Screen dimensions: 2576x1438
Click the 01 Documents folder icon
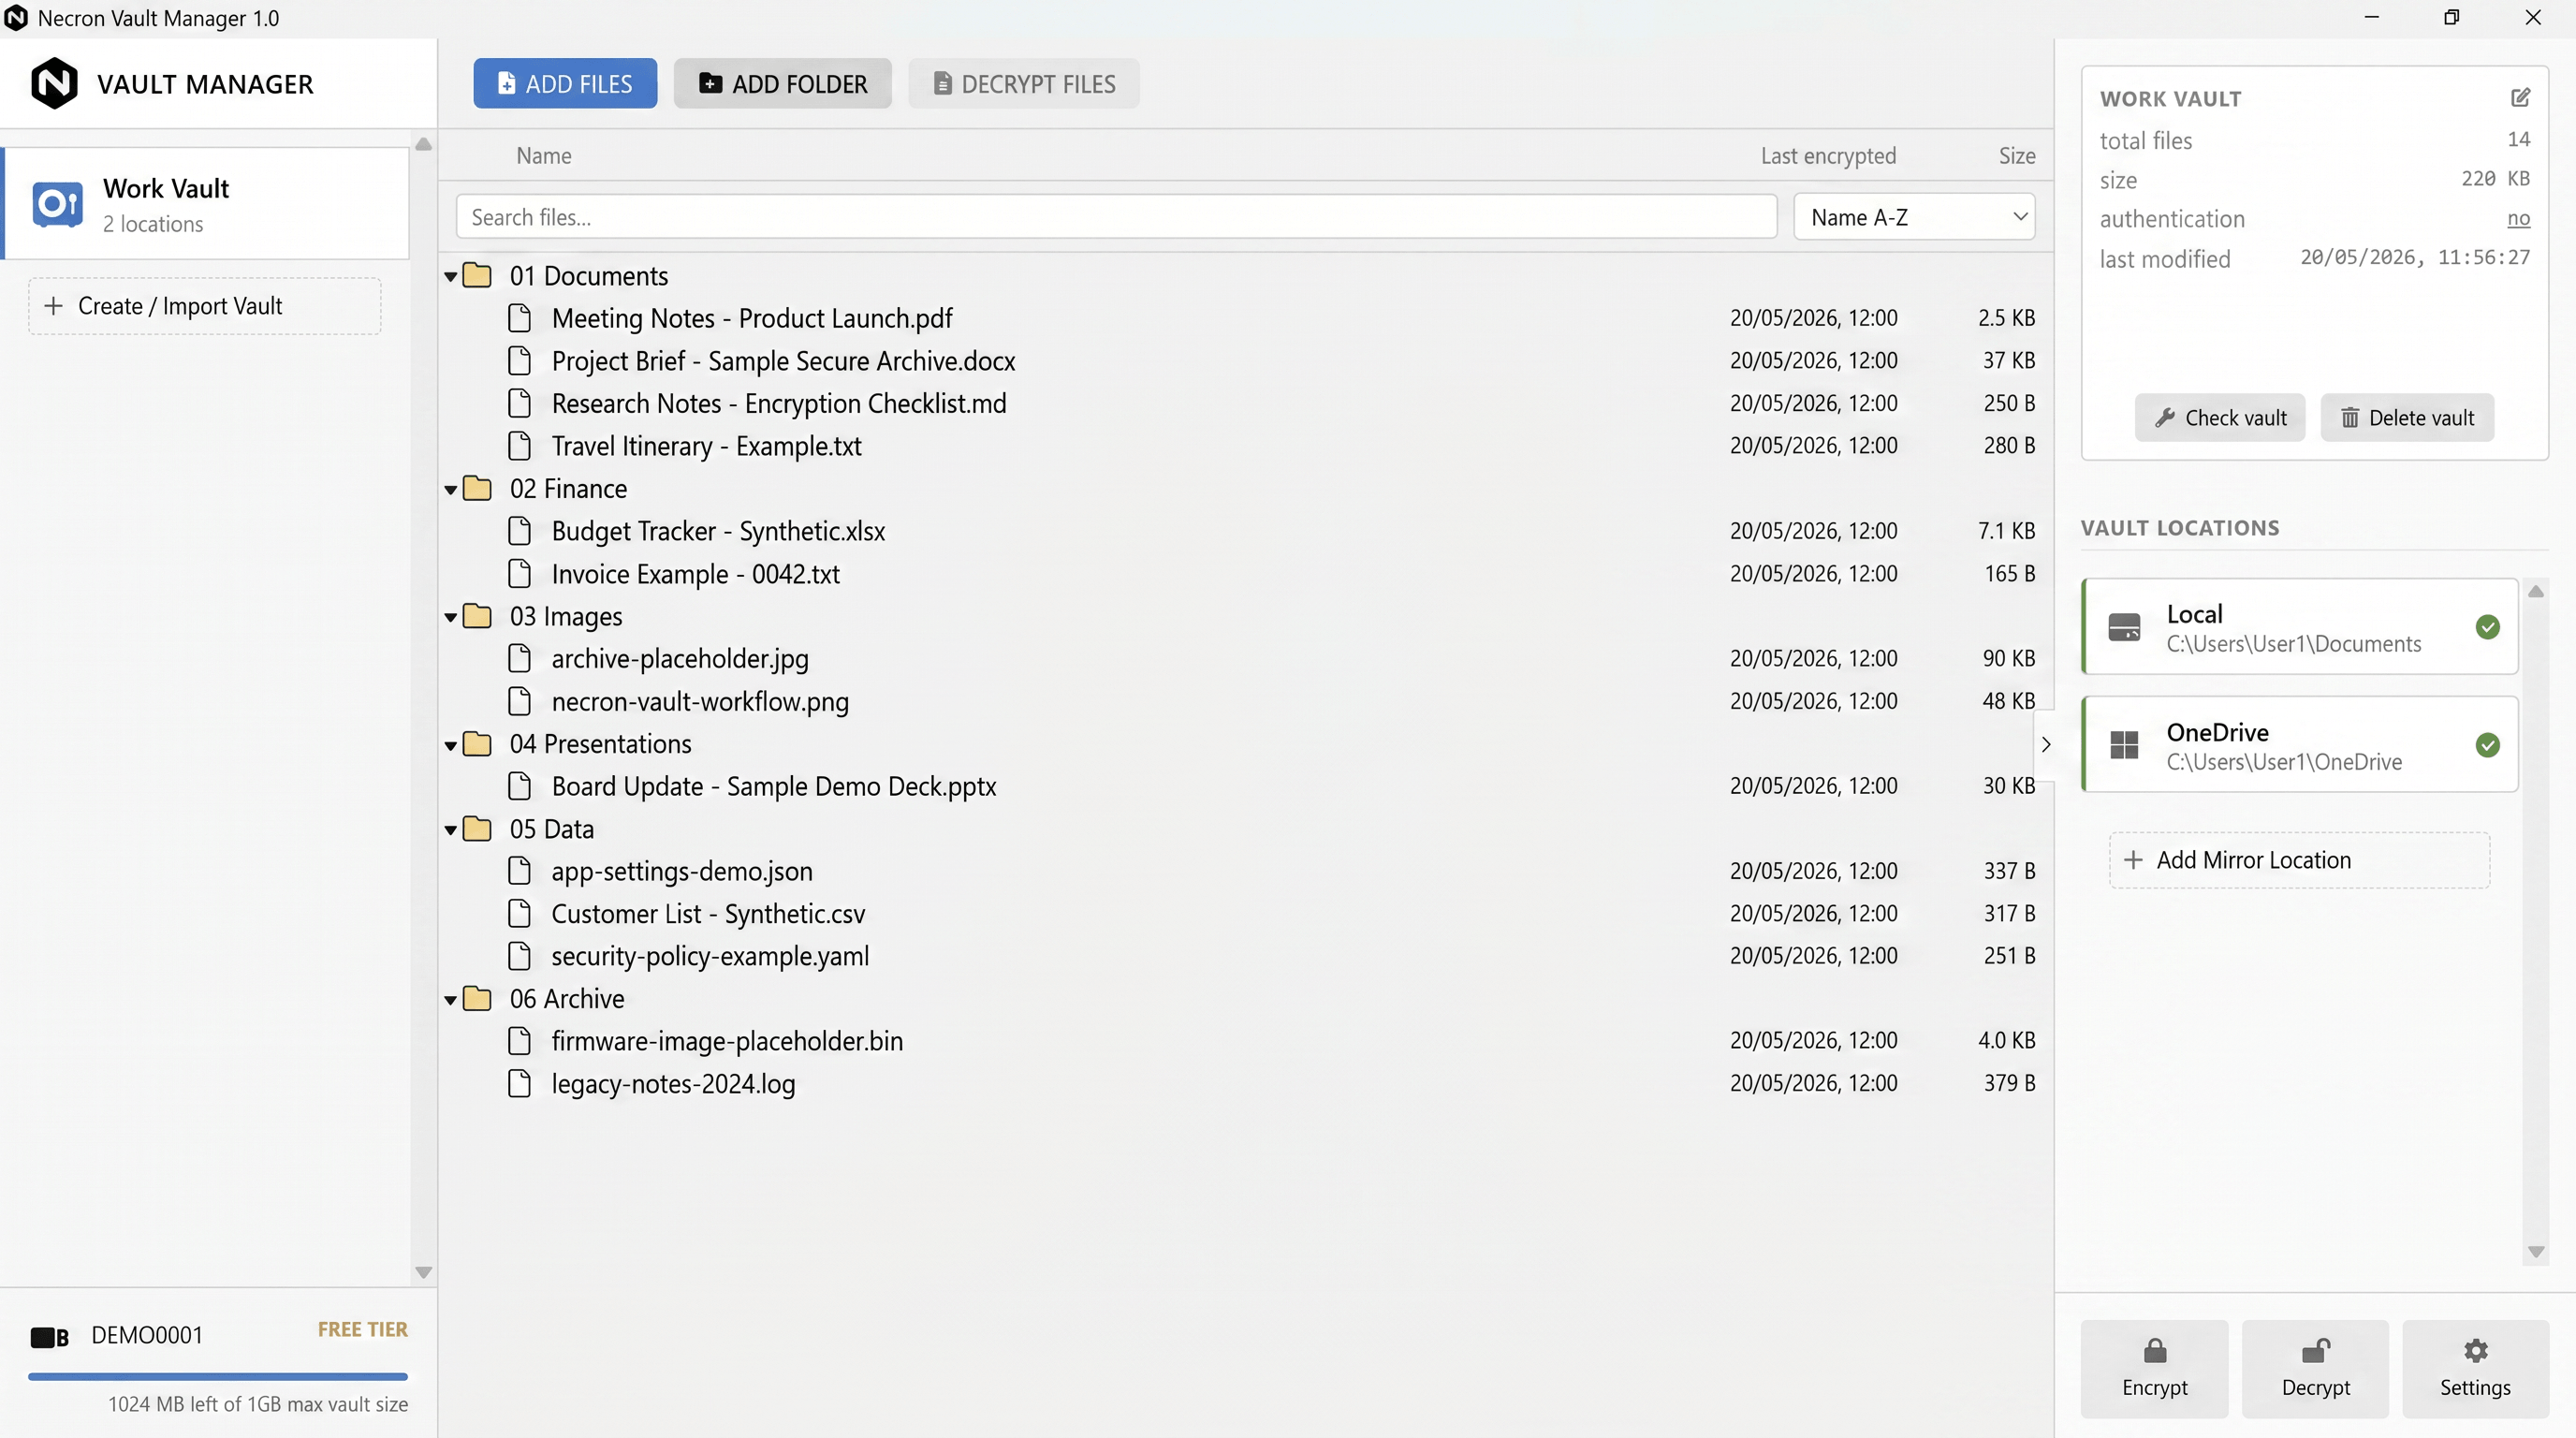[x=478, y=275]
